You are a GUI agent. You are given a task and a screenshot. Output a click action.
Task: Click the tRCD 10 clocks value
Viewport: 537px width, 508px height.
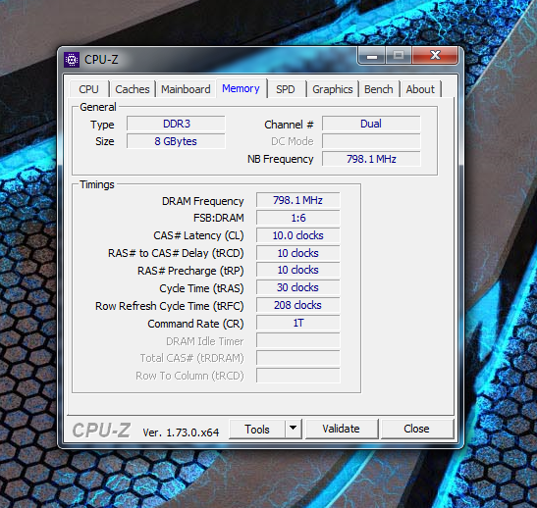(x=298, y=253)
